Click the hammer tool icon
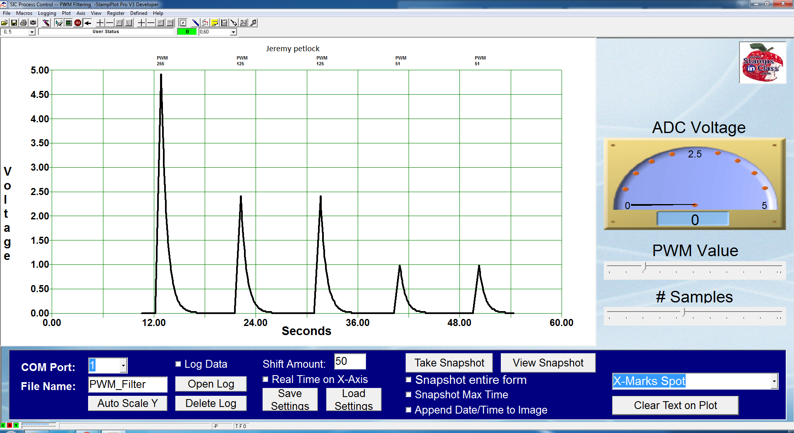Viewport: 794px width, 433px height. [243, 23]
